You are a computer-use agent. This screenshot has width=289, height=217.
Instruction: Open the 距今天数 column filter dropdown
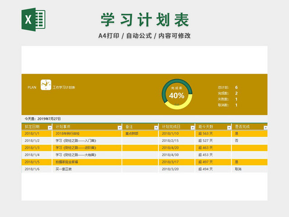click(x=229, y=127)
